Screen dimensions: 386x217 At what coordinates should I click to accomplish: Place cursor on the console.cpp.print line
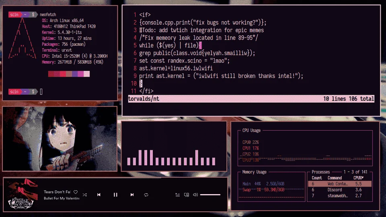tap(203, 22)
